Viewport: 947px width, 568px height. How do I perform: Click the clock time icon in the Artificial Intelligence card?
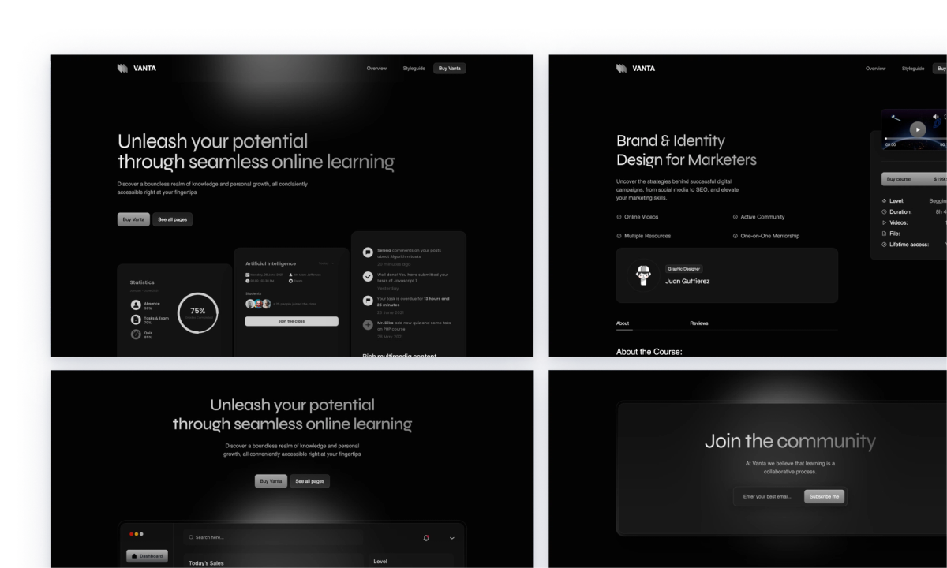click(248, 280)
